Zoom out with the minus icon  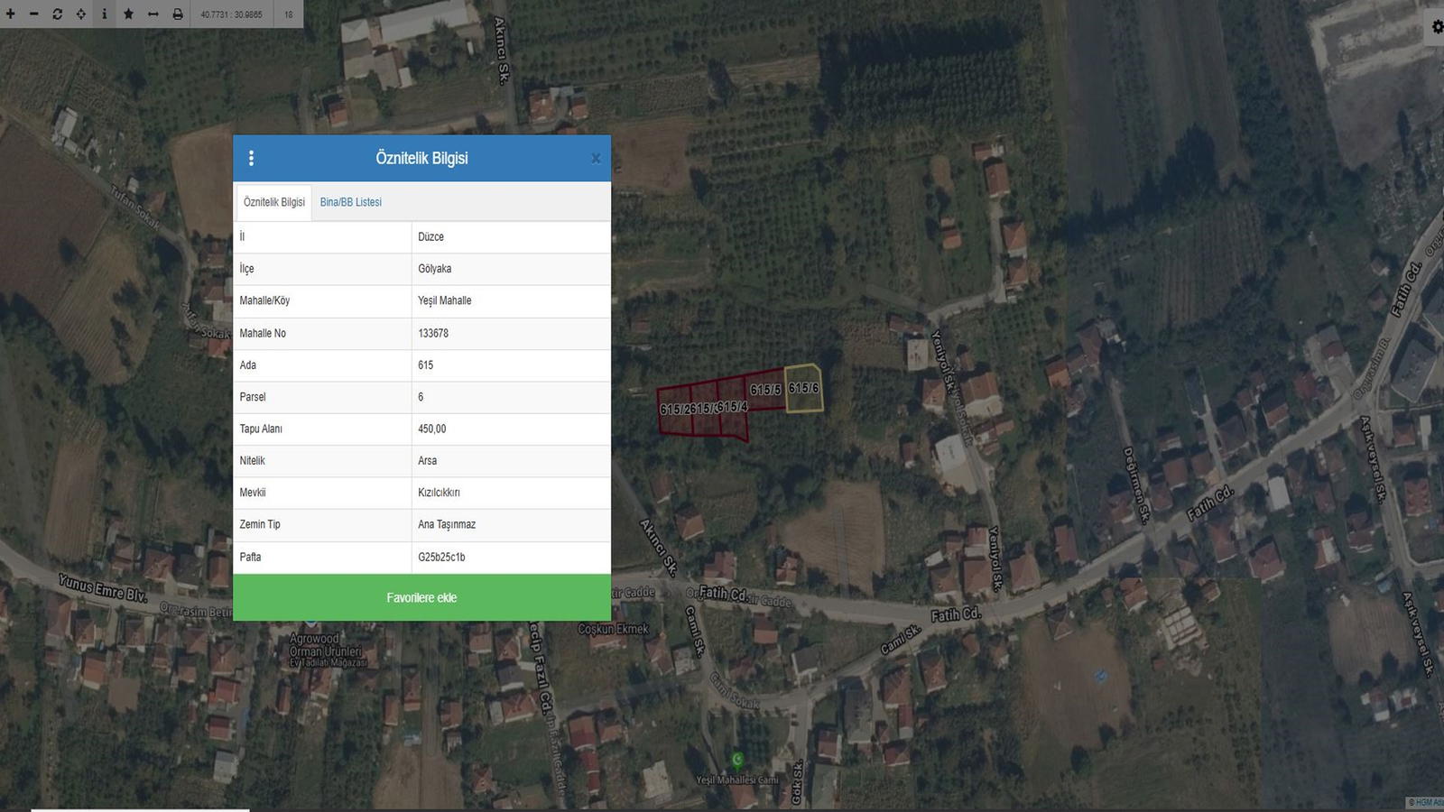pyautogui.click(x=34, y=14)
